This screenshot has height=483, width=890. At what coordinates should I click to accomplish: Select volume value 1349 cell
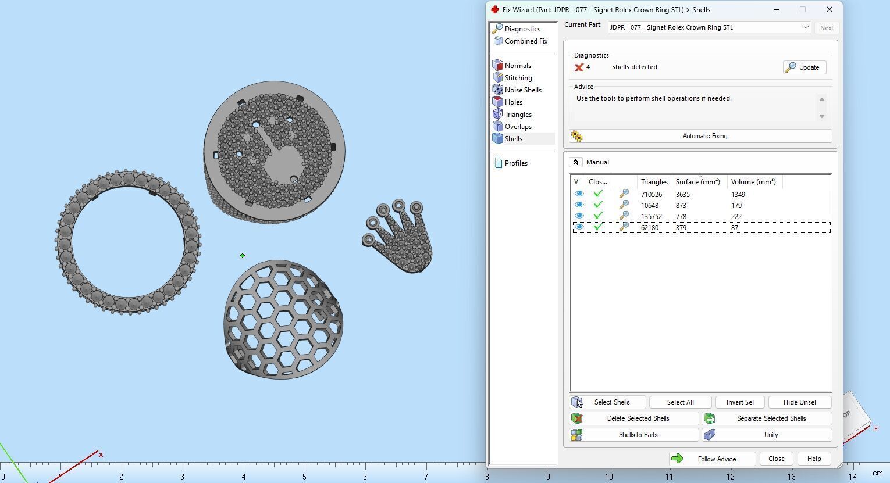point(738,195)
